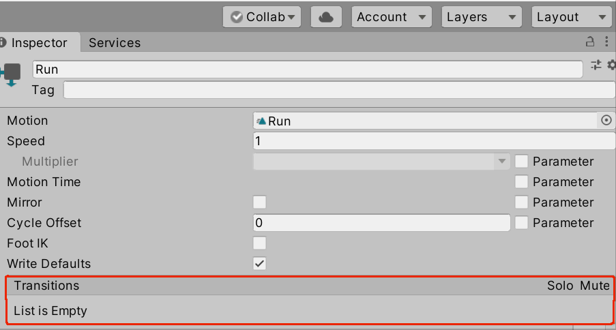The height and width of the screenshot is (330, 616).
Task: Open the Motion object picker circle
Action: (x=606, y=121)
